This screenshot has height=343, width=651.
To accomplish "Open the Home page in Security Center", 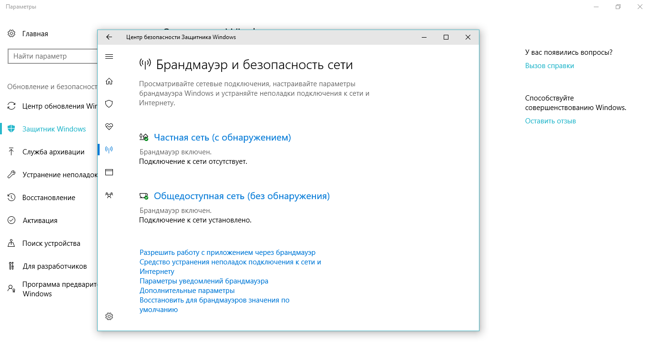I will tap(109, 81).
